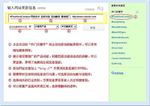Select the #BestOfSigns hot keyword
Viewport: 150px width, 106px height.
[119, 32]
